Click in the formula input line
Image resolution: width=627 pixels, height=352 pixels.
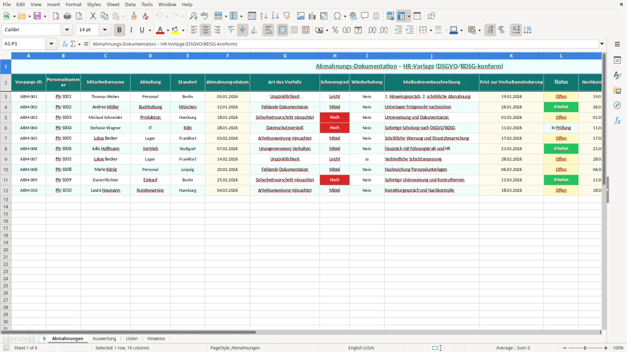pyautogui.click(x=344, y=44)
